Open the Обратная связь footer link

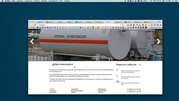(x=102, y=91)
